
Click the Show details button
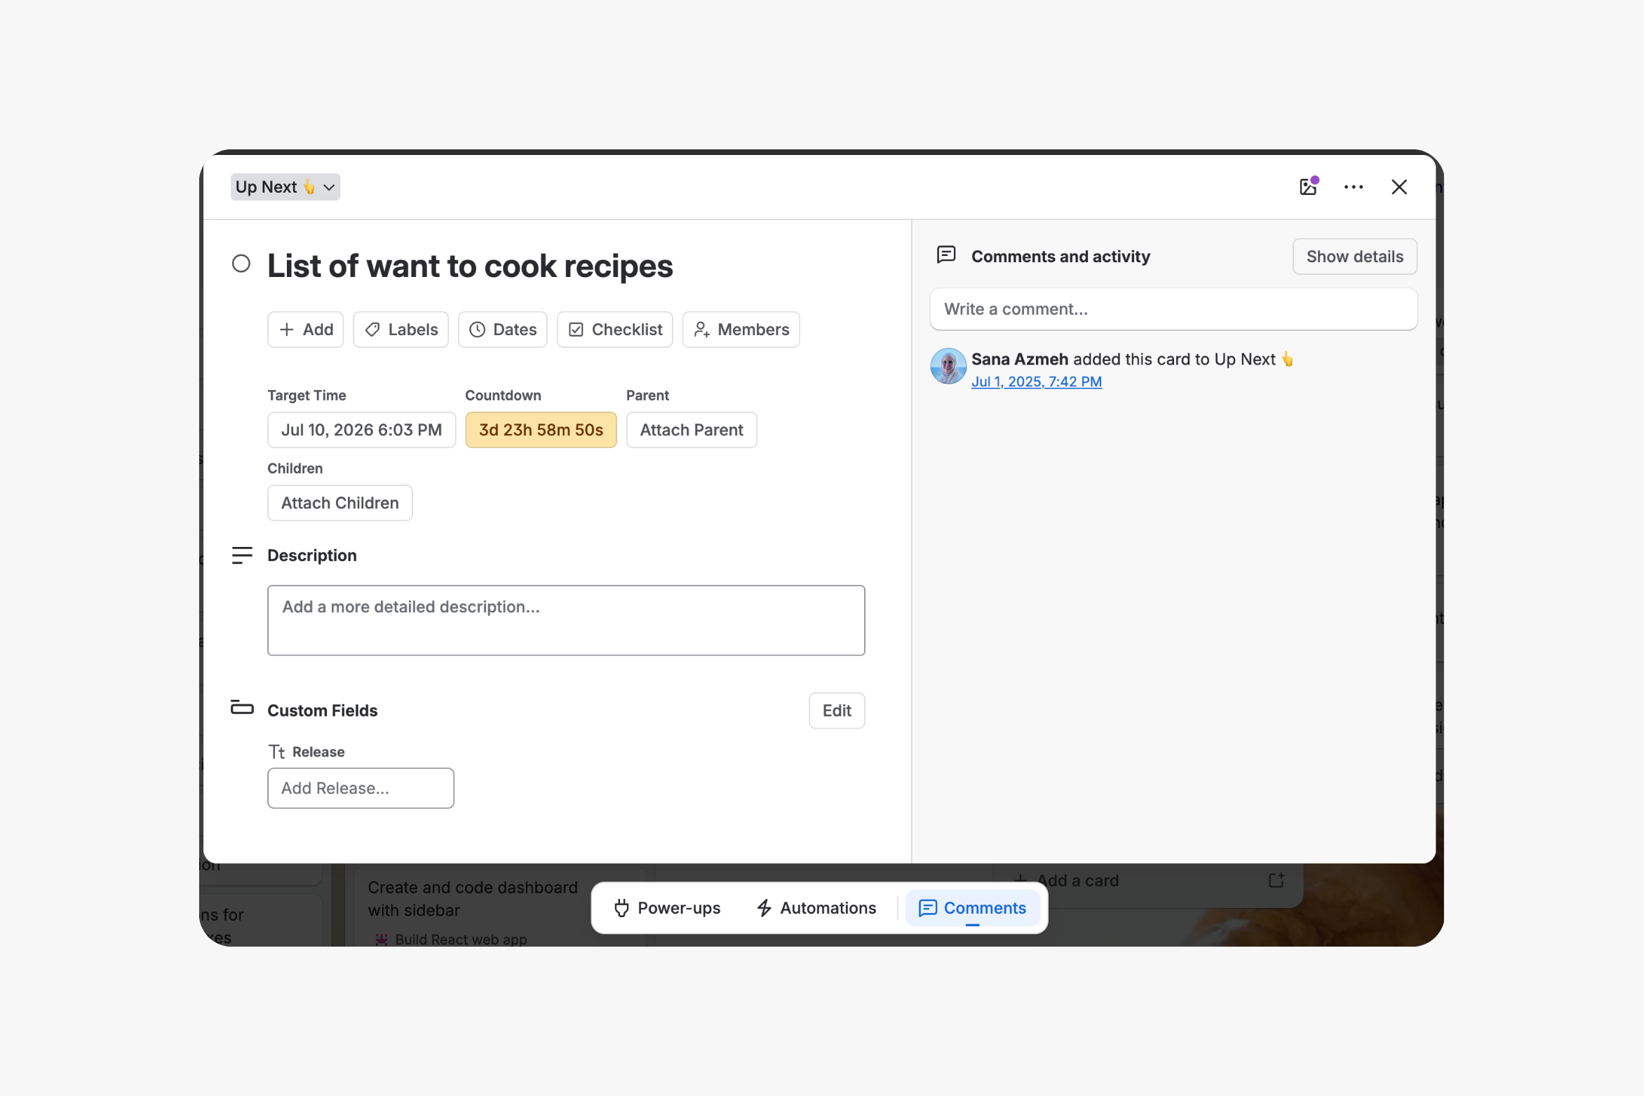1355,257
